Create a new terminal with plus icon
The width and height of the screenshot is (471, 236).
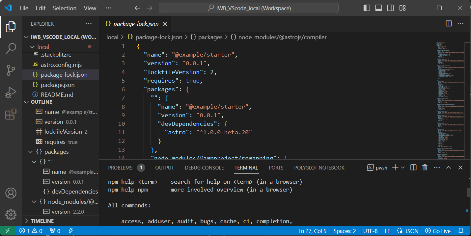tap(395, 168)
